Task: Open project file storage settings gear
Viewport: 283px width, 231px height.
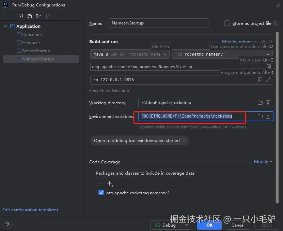Action: point(275,23)
